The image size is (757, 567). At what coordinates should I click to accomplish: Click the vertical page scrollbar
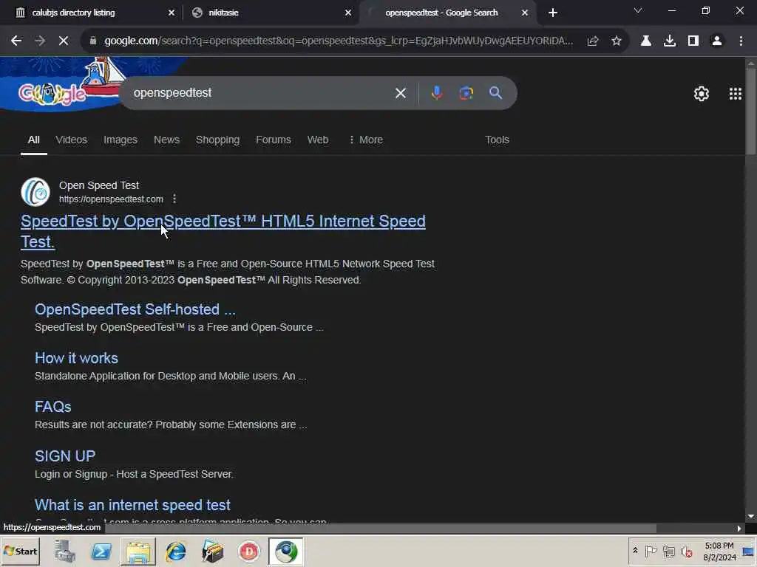[x=751, y=113]
